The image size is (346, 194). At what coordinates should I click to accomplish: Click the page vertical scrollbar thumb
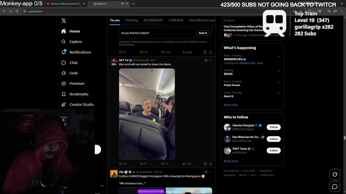click(344, 138)
